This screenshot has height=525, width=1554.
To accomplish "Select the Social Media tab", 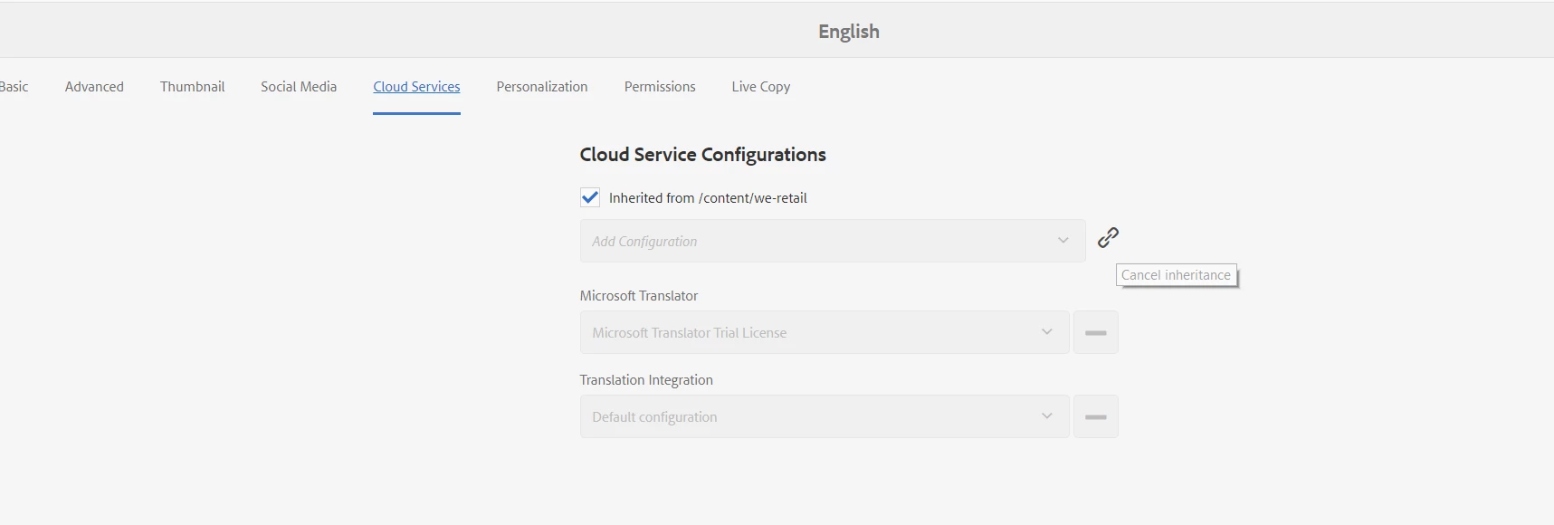I will tap(299, 87).
